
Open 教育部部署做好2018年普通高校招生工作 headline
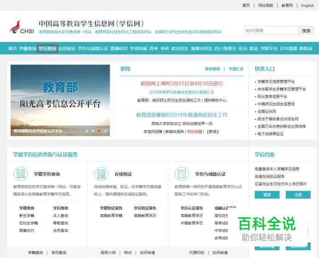click(x=182, y=115)
